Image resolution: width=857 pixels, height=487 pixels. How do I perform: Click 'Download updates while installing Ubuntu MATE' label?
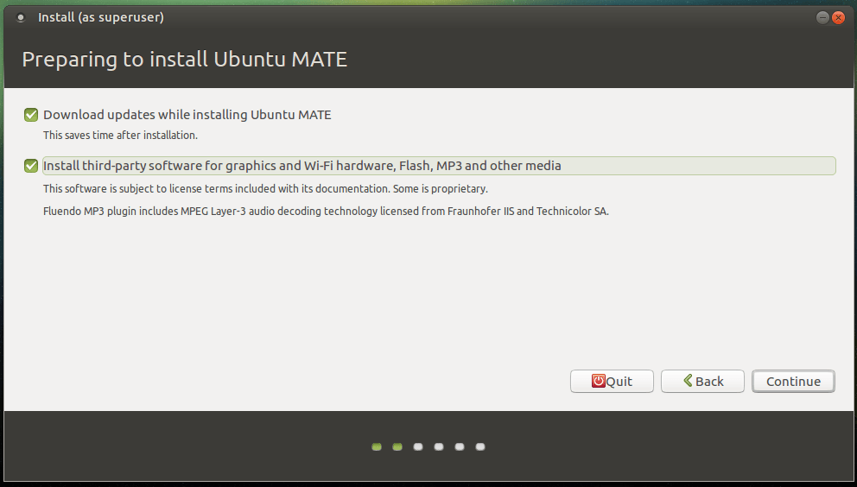pos(187,115)
